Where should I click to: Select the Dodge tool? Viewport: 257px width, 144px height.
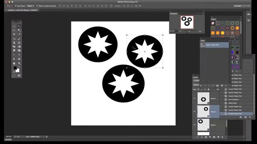pos(19,51)
